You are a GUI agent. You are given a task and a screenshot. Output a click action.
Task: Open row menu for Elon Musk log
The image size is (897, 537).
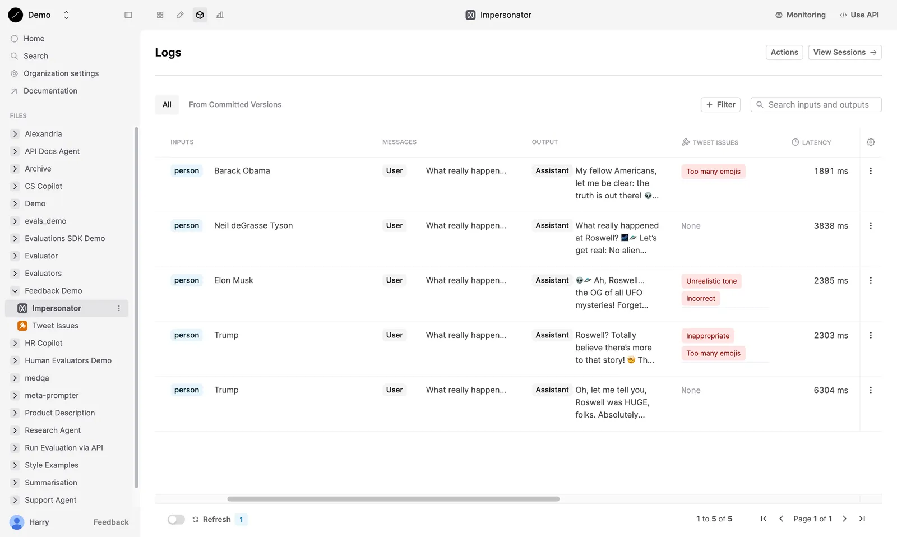click(x=871, y=281)
